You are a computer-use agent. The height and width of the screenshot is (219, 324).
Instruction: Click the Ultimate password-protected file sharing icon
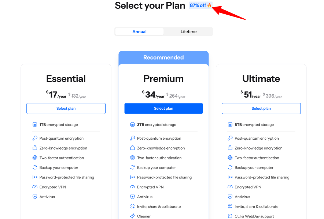click(230, 177)
